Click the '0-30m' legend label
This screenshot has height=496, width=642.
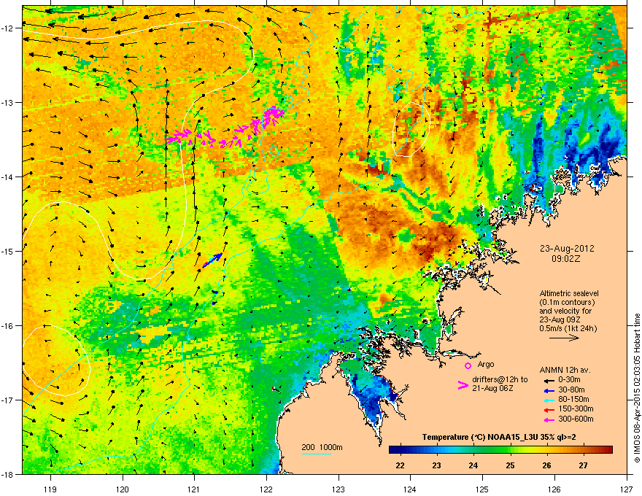[569, 380]
